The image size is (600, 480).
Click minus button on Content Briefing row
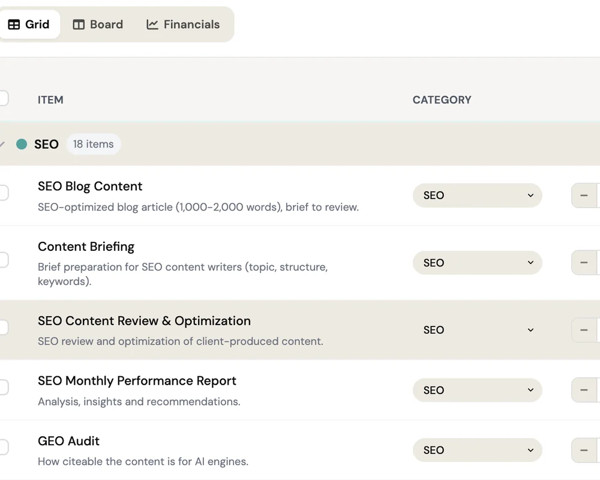pyautogui.click(x=584, y=263)
